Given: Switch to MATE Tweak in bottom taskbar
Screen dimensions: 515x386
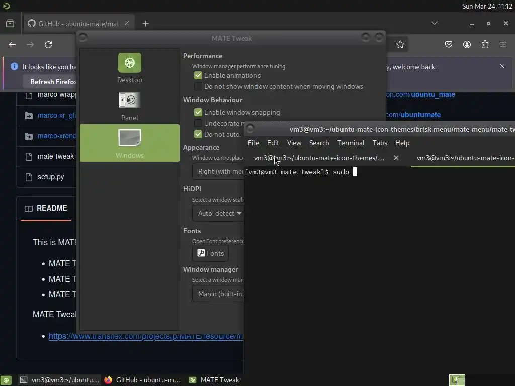Looking at the screenshot, I should click(x=215, y=380).
